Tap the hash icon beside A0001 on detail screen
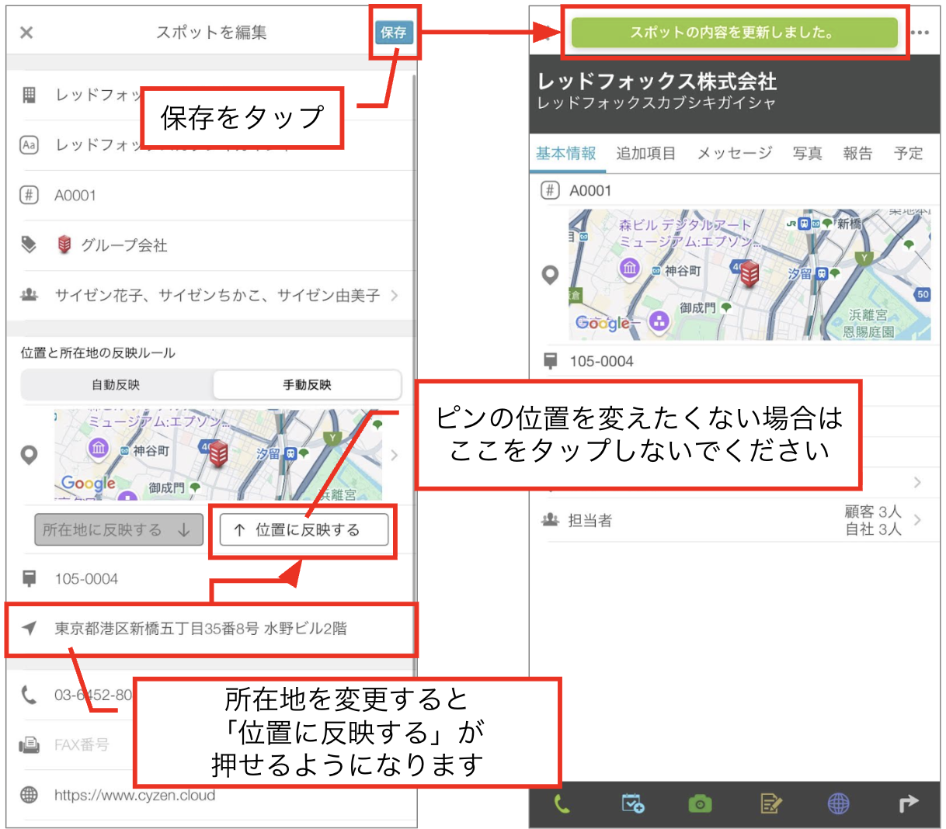Viewport: 946px width, 829px height. click(550, 190)
